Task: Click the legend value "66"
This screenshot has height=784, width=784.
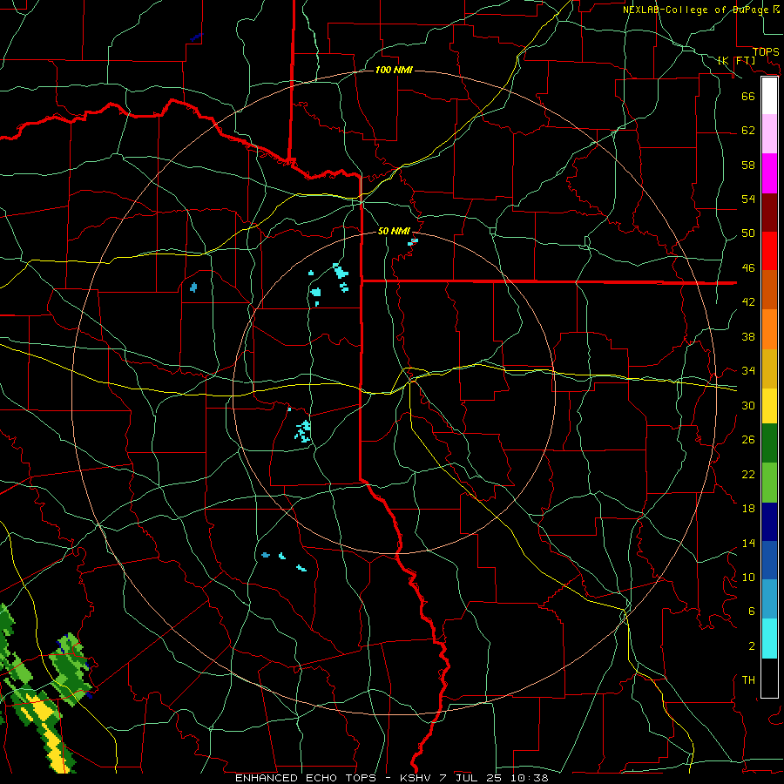Action: [748, 97]
